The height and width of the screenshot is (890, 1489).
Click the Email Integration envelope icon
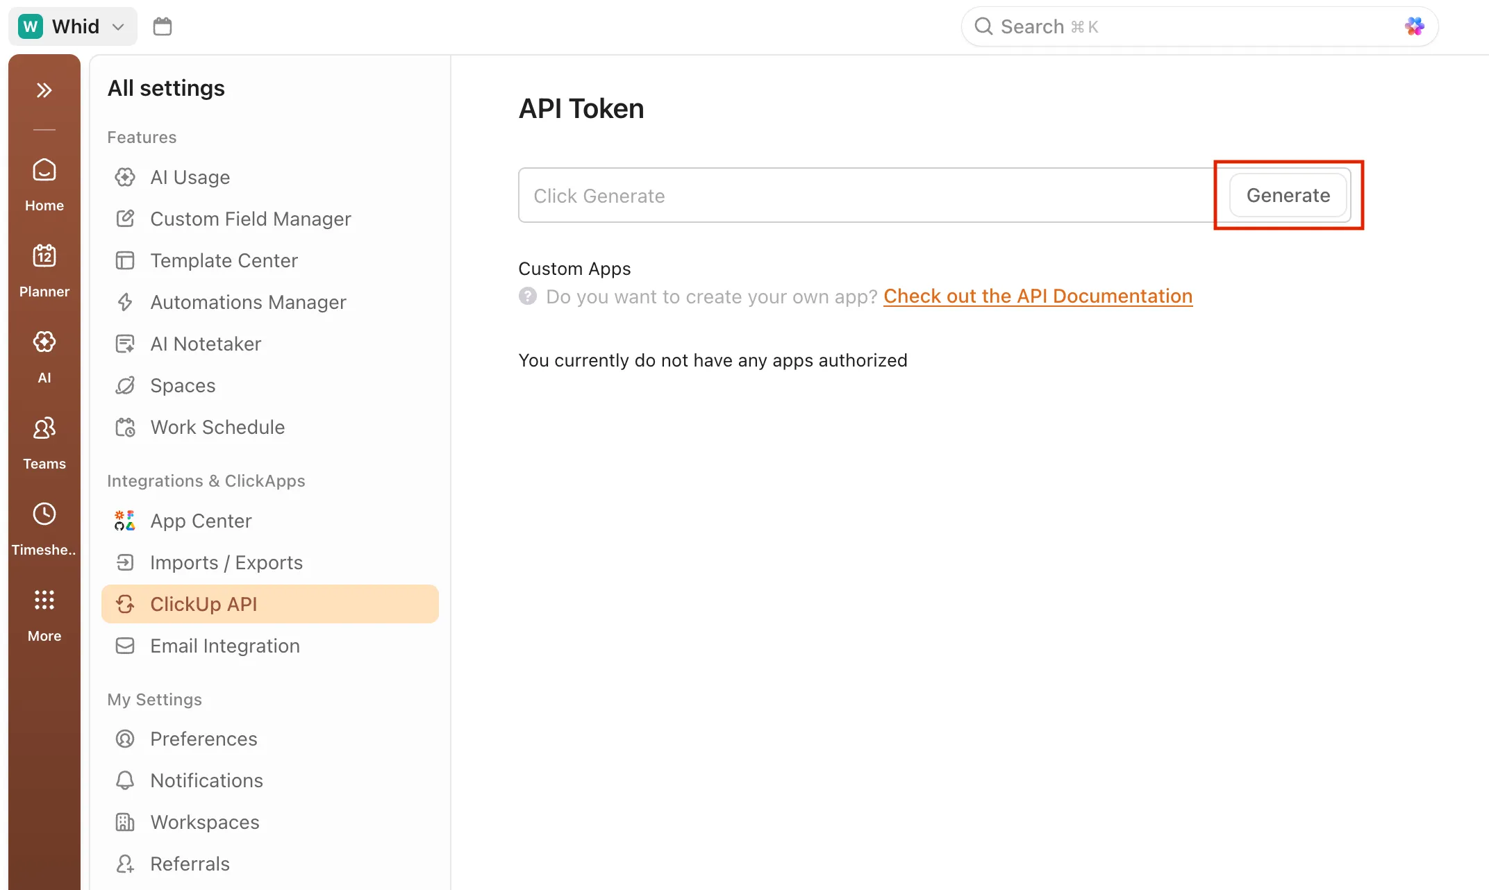[125, 646]
